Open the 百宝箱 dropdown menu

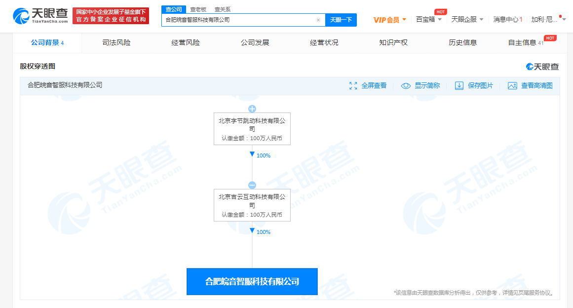[x=429, y=19]
